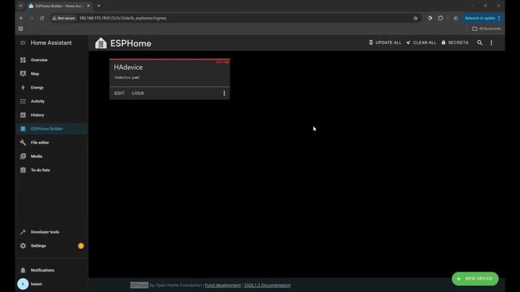The height and width of the screenshot is (292, 520).
Task: Open the Map panel icon
Action: click(x=23, y=74)
